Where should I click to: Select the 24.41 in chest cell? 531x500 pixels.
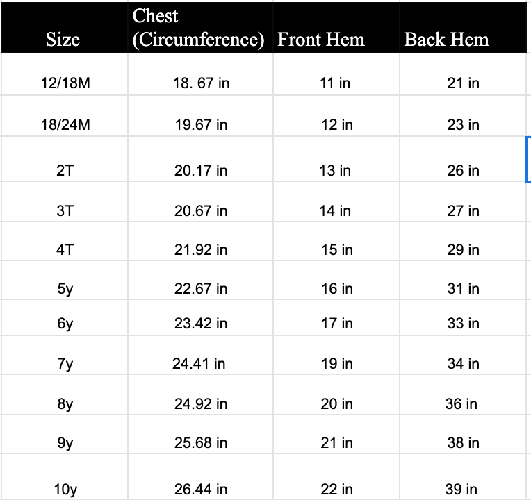coord(199,363)
